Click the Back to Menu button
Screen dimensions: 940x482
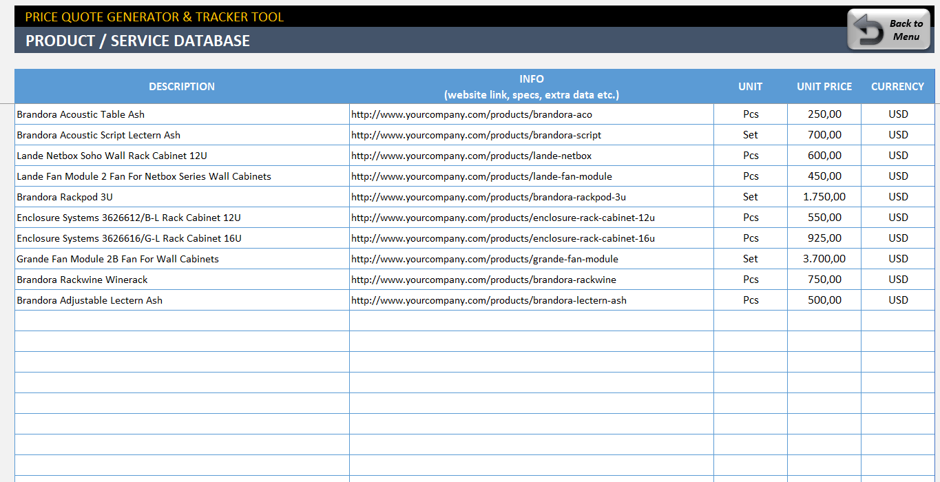pos(889,30)
